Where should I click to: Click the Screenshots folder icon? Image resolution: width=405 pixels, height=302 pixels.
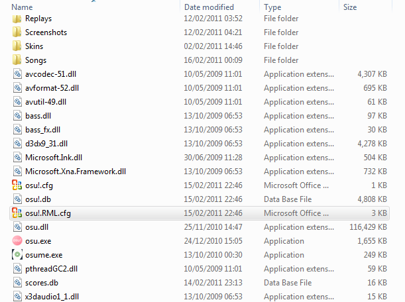[17, 32]
